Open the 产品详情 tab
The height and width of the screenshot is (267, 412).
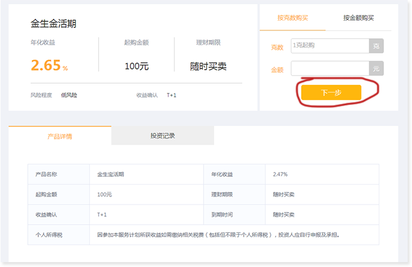pyautogui.click(x=60, y=136)
